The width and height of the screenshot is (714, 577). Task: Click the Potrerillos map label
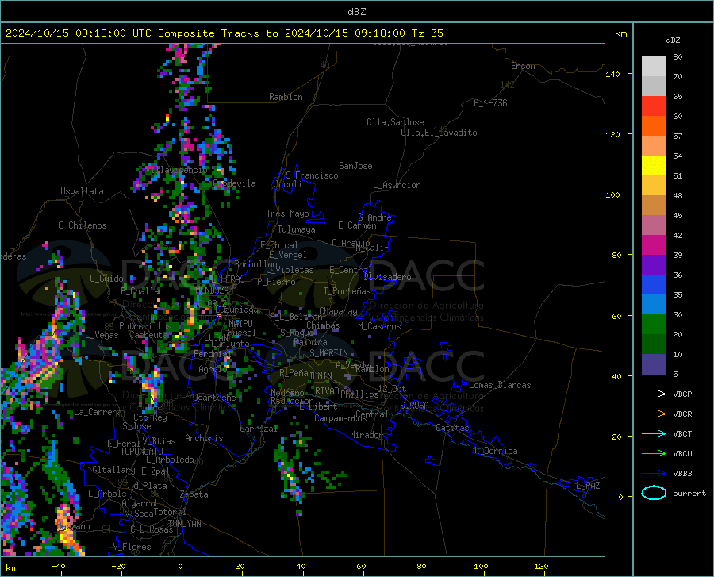145,326
